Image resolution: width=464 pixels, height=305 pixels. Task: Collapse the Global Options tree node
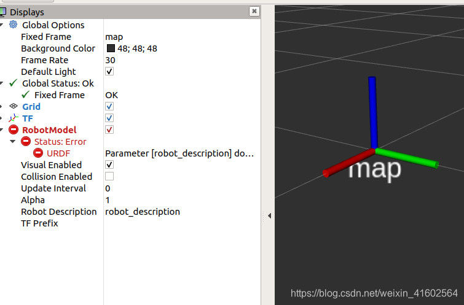click(x=1, y=25)
